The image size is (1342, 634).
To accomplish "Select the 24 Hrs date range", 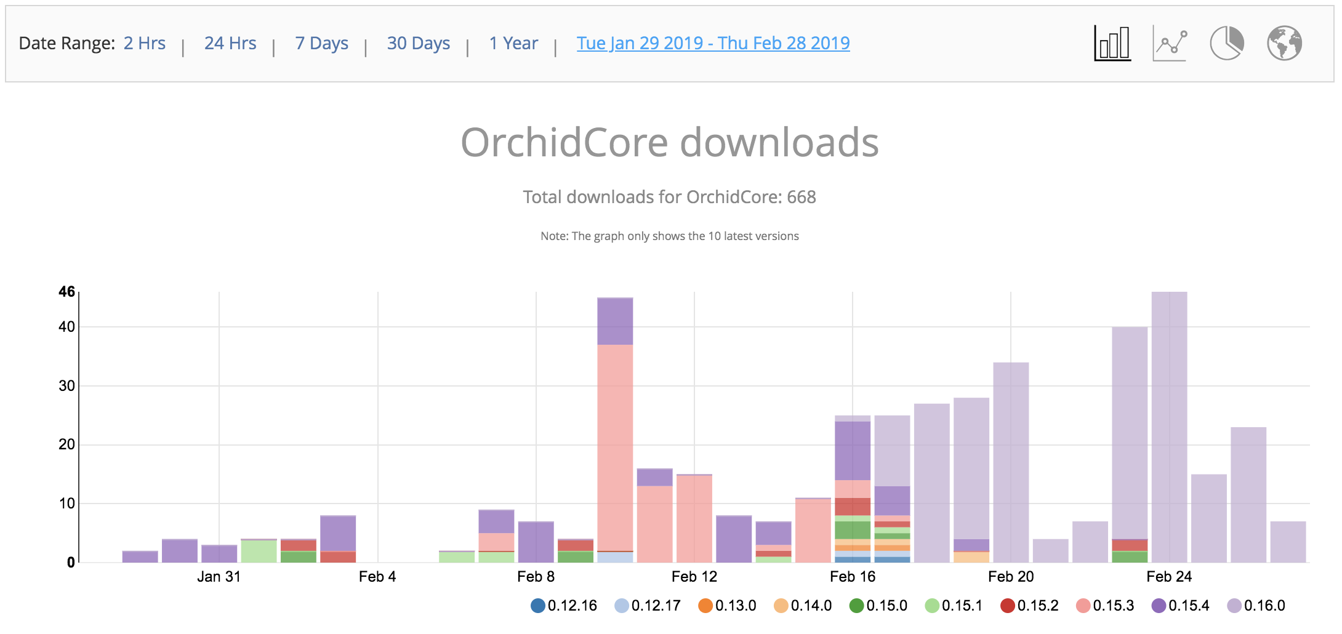I will tap(230, 43).
